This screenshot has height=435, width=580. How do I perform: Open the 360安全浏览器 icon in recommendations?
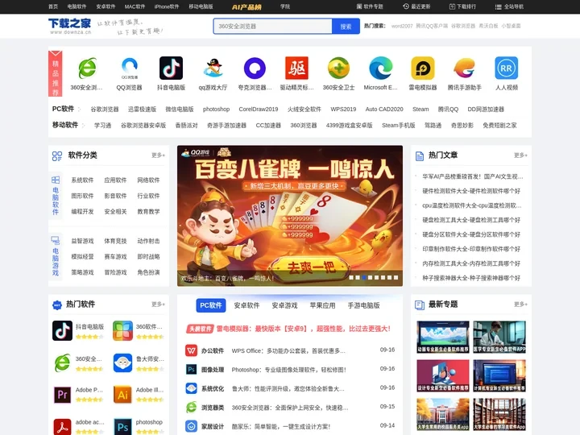pyautogui.click(x=87, y=68)
